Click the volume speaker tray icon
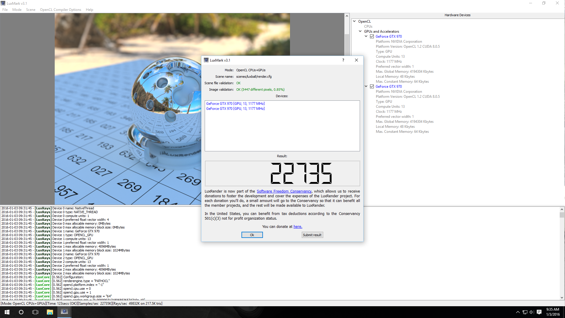The image size is (565, 318). pyautogui.click(x=531, y=312)
